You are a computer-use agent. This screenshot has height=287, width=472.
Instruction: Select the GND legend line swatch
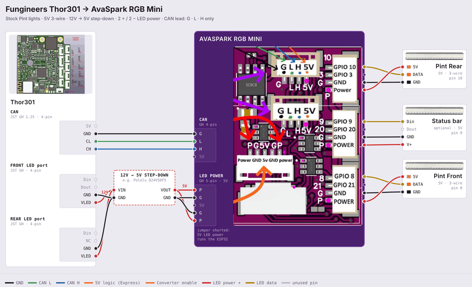pos(9,283)
